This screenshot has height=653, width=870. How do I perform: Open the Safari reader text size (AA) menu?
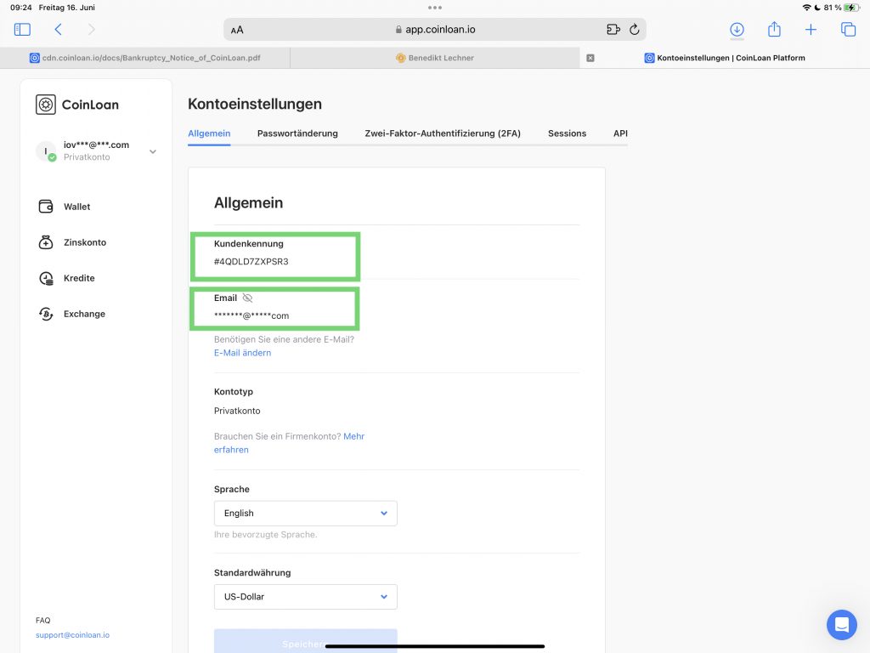(237, 30)
